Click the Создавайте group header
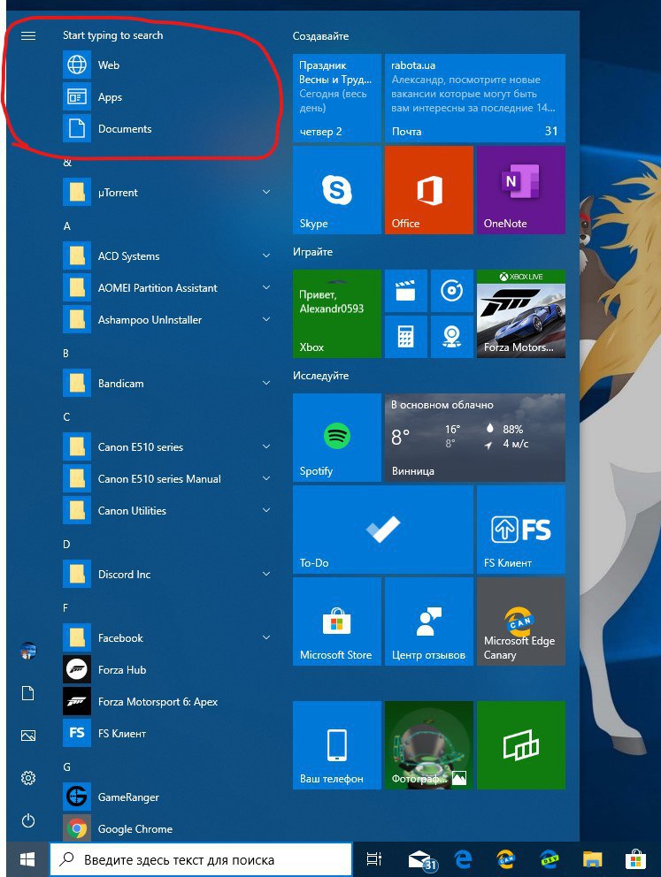The height and width of the screenshot is (877, 661). pos(320,36)
